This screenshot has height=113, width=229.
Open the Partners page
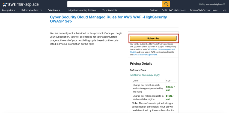(x=154, y=10)
